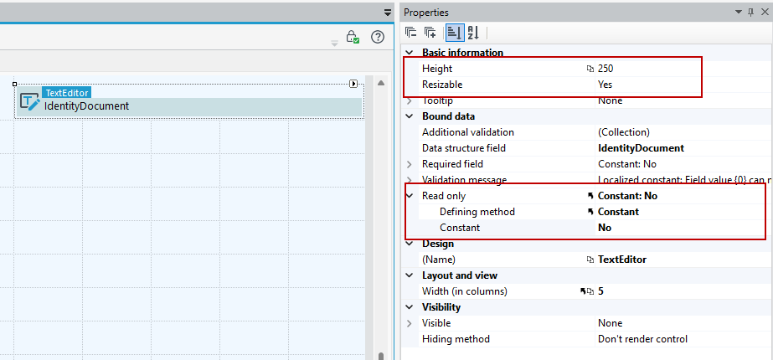
Task: Click the TextEditor control icon on canvas
Action: [29, 101]
